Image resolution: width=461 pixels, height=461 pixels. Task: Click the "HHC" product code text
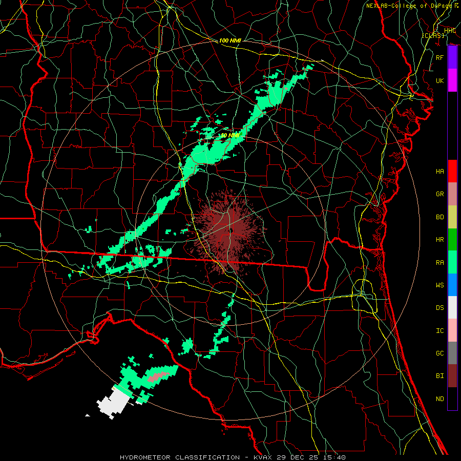(450, 31)
